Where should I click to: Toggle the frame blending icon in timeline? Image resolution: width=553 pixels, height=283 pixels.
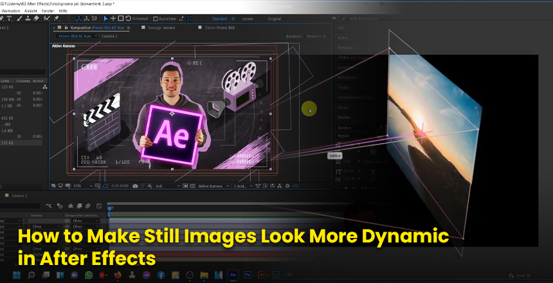pyautogui.click(x=79, y=205)
